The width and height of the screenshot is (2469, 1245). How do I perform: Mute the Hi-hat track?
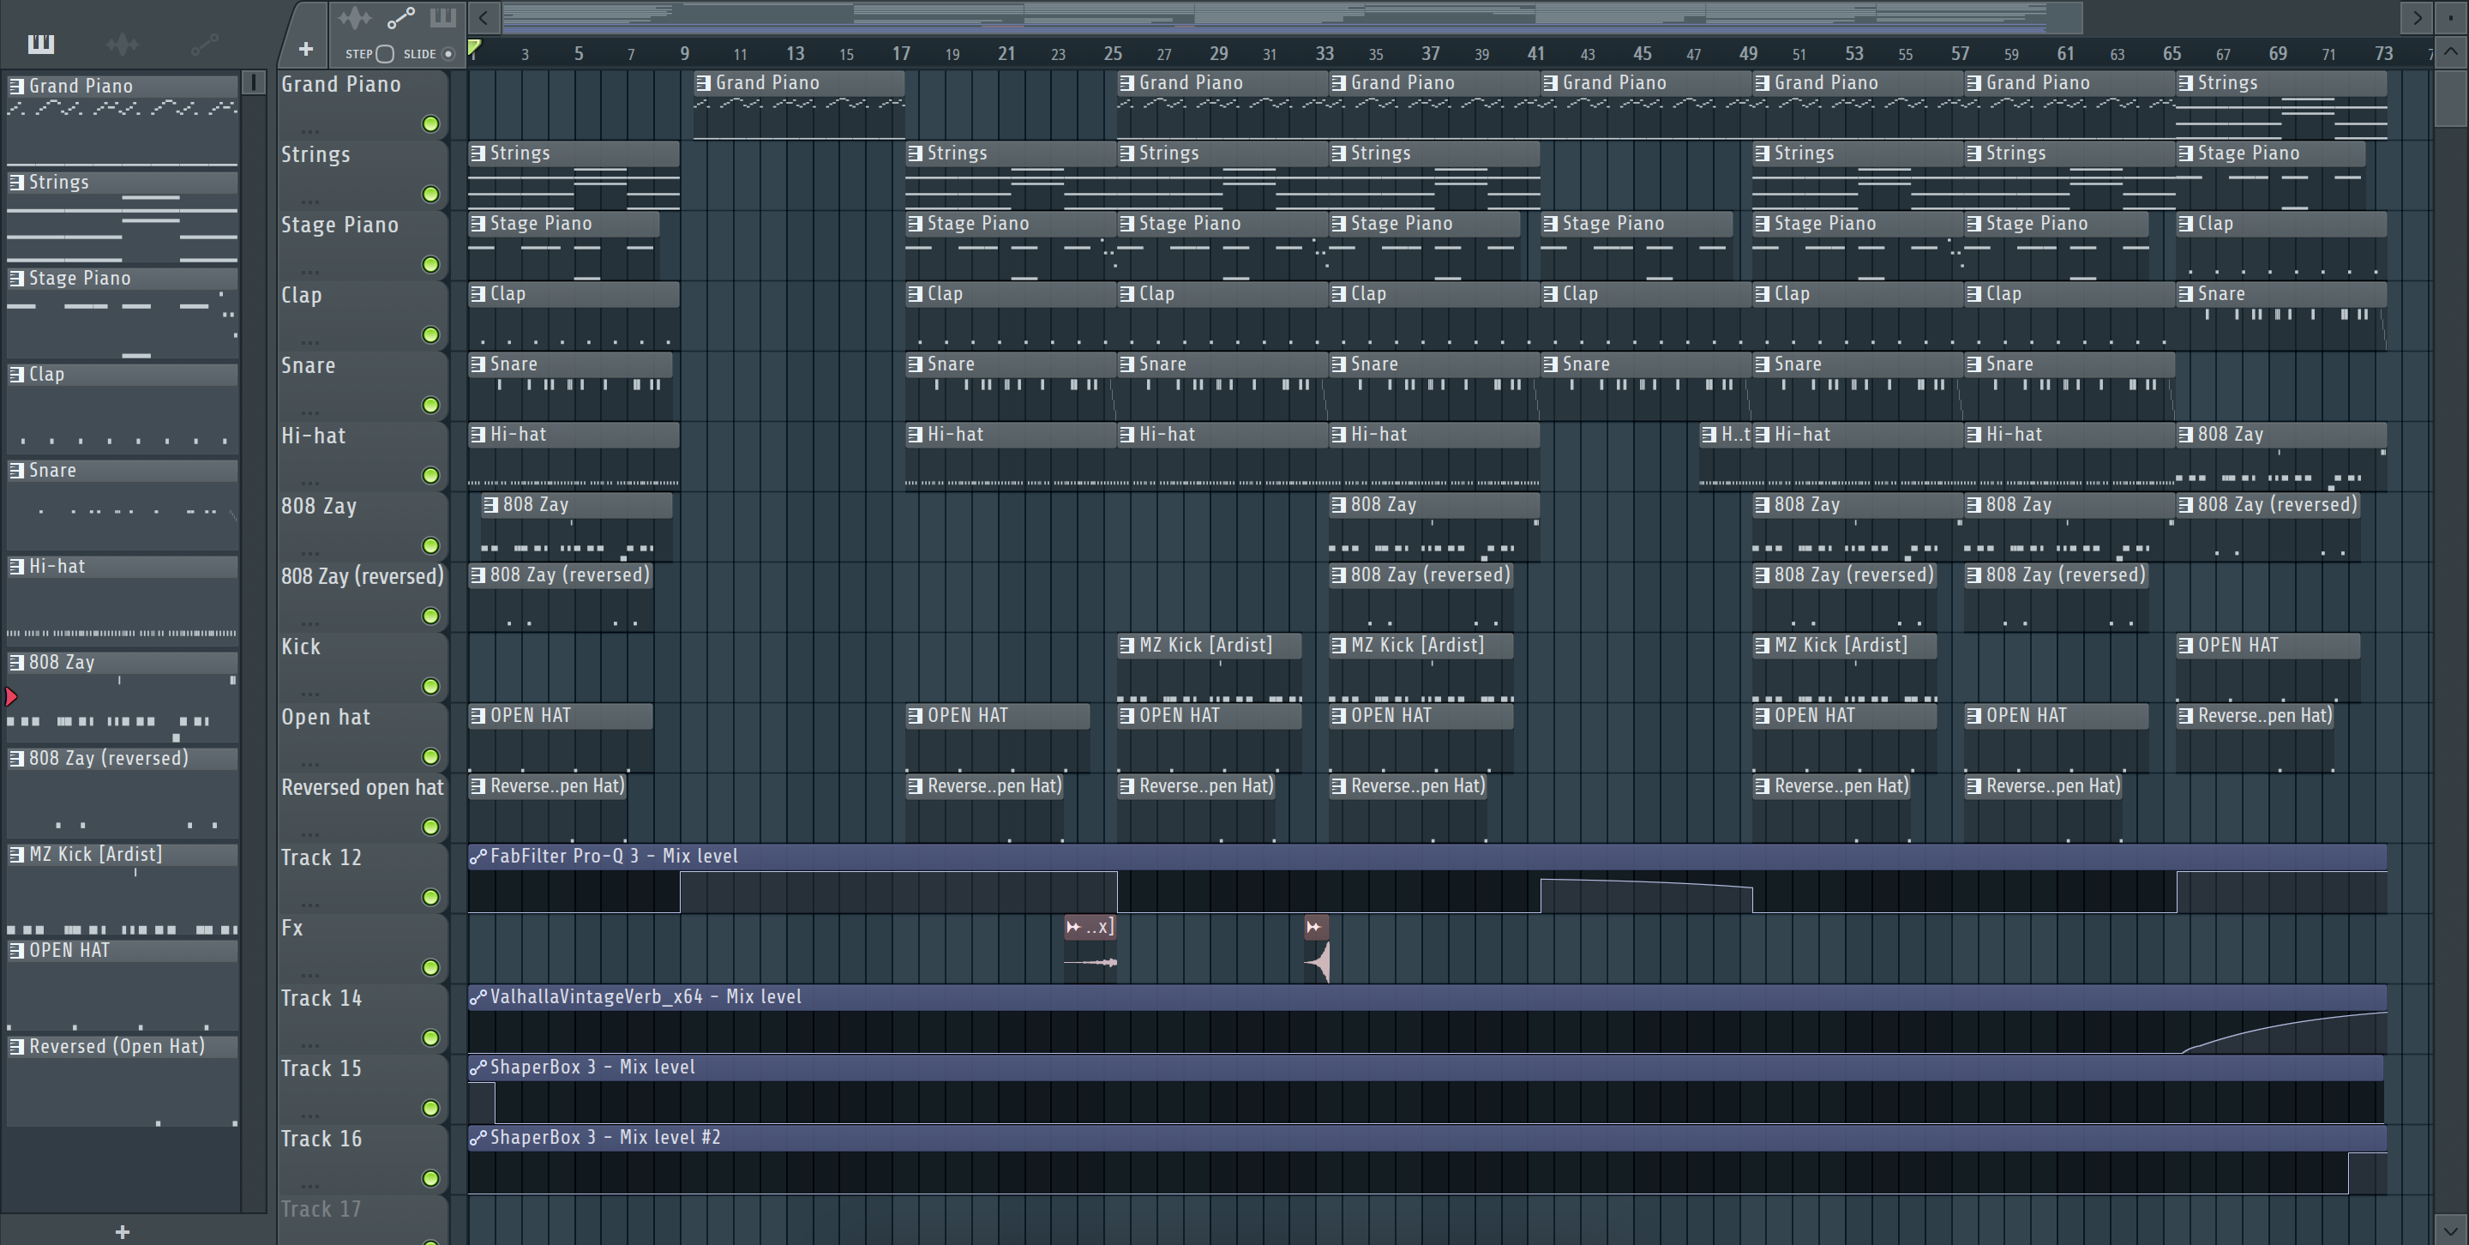coord(431,475)
